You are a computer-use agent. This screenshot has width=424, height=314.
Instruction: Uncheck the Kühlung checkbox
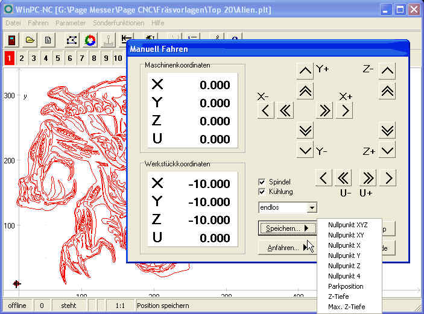pos(262,192)
